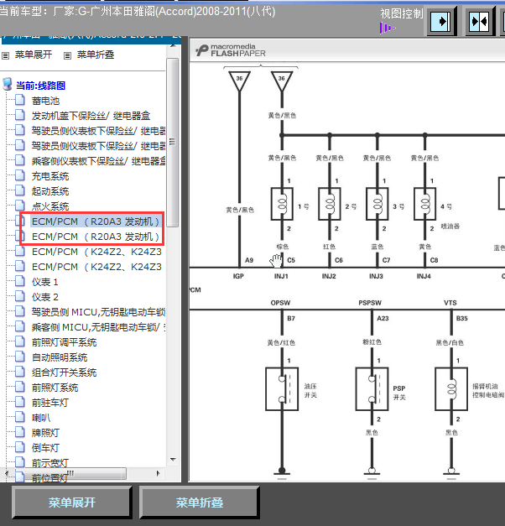Click the tree scrollbar down arrow
The image size is (505, 526).
pos(173,460)
